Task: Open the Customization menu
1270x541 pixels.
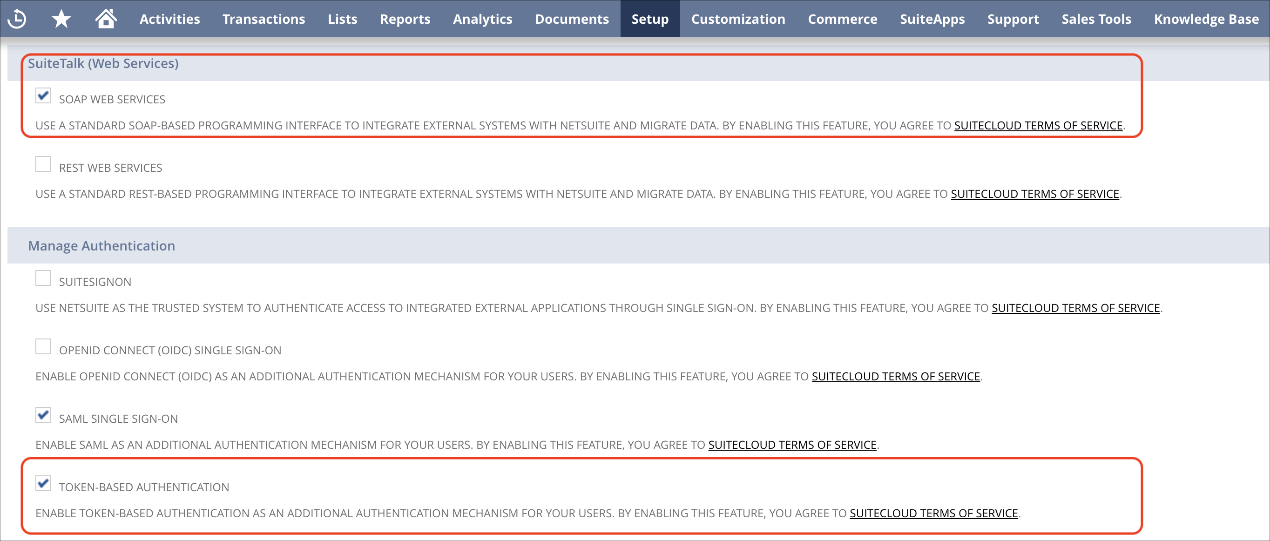Action: [x=738, y=19]
